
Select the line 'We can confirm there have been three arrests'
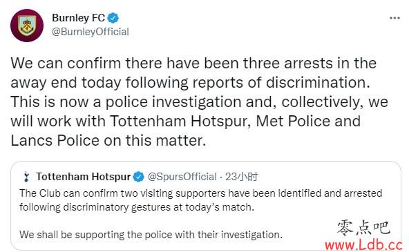[193, 64]
